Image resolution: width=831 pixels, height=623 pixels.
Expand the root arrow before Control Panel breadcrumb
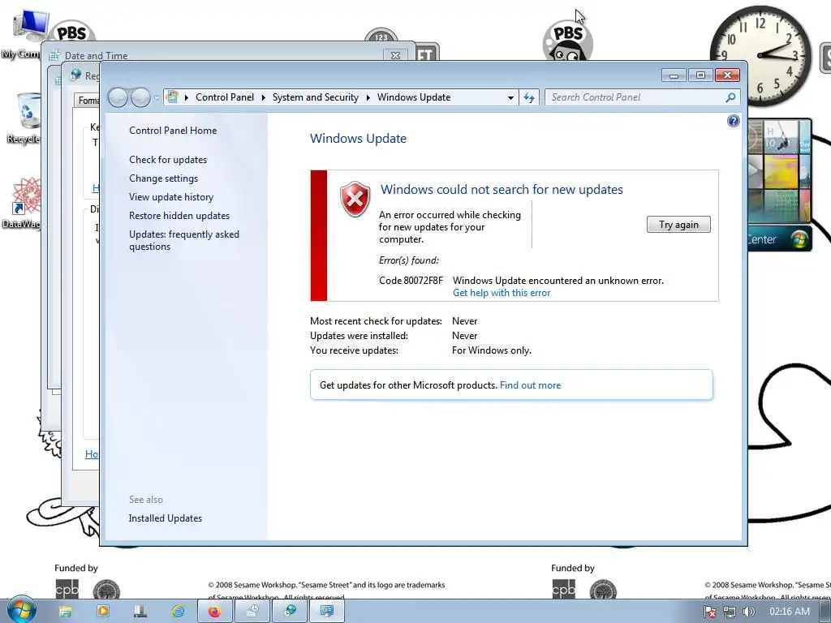[x=187, y=97]
